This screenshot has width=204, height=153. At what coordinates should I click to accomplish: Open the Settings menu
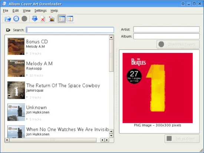coord(40,11)
